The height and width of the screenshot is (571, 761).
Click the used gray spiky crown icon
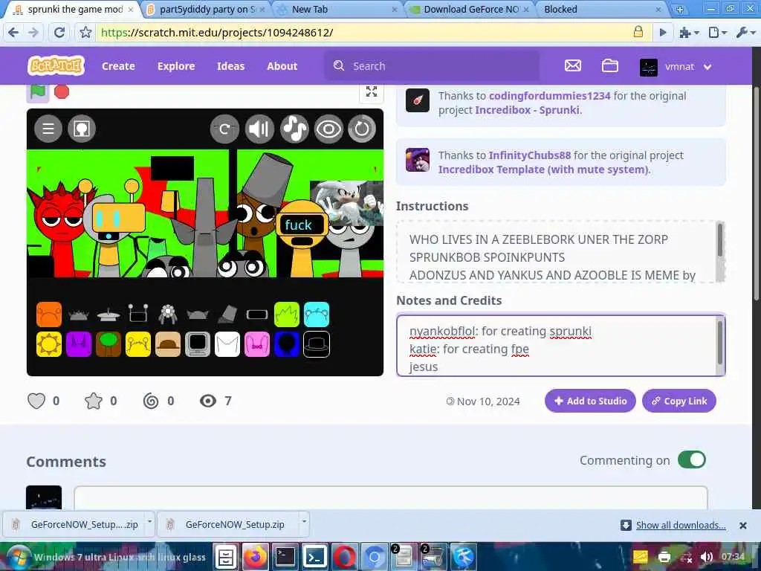tap(79, 315)
